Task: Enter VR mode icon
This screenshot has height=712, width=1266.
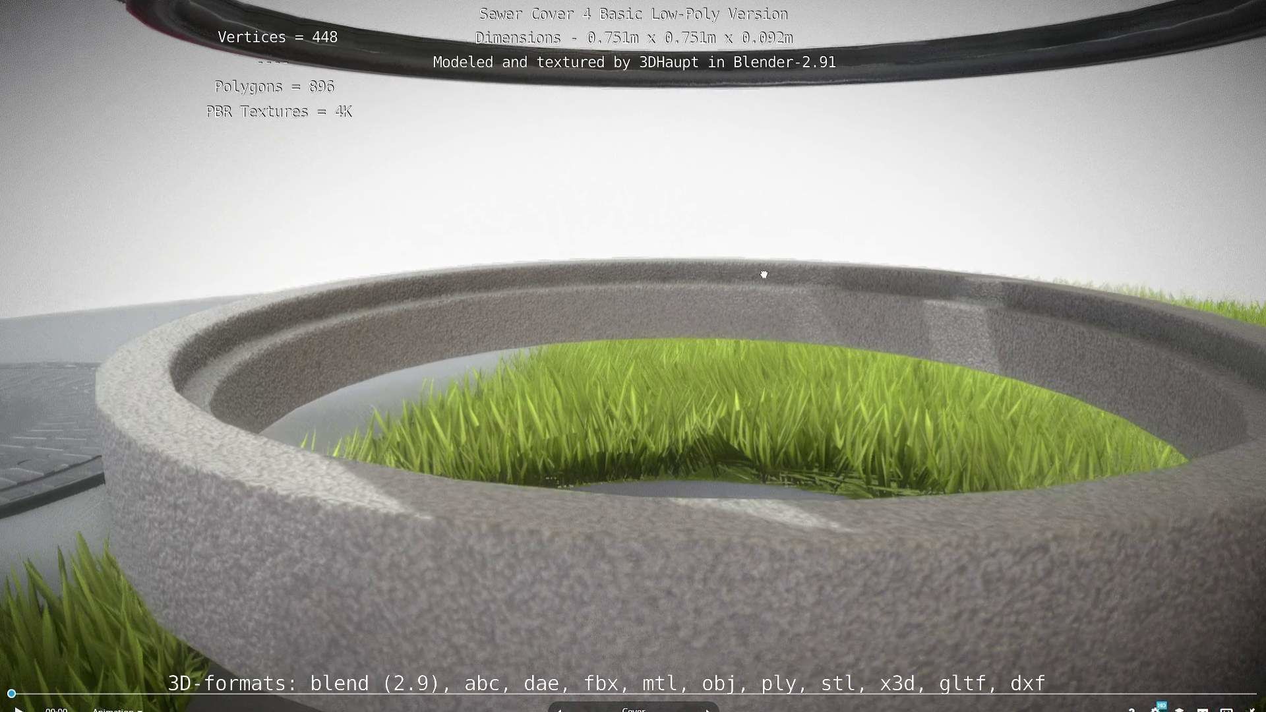Action: 1203,710
